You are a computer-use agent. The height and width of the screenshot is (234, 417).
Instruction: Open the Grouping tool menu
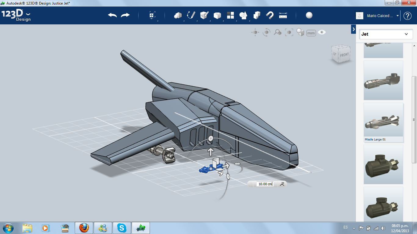click(243, 16)
